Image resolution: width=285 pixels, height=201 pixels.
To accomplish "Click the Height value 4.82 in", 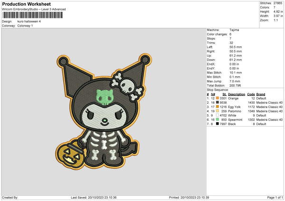I will (x=278, y=11).
